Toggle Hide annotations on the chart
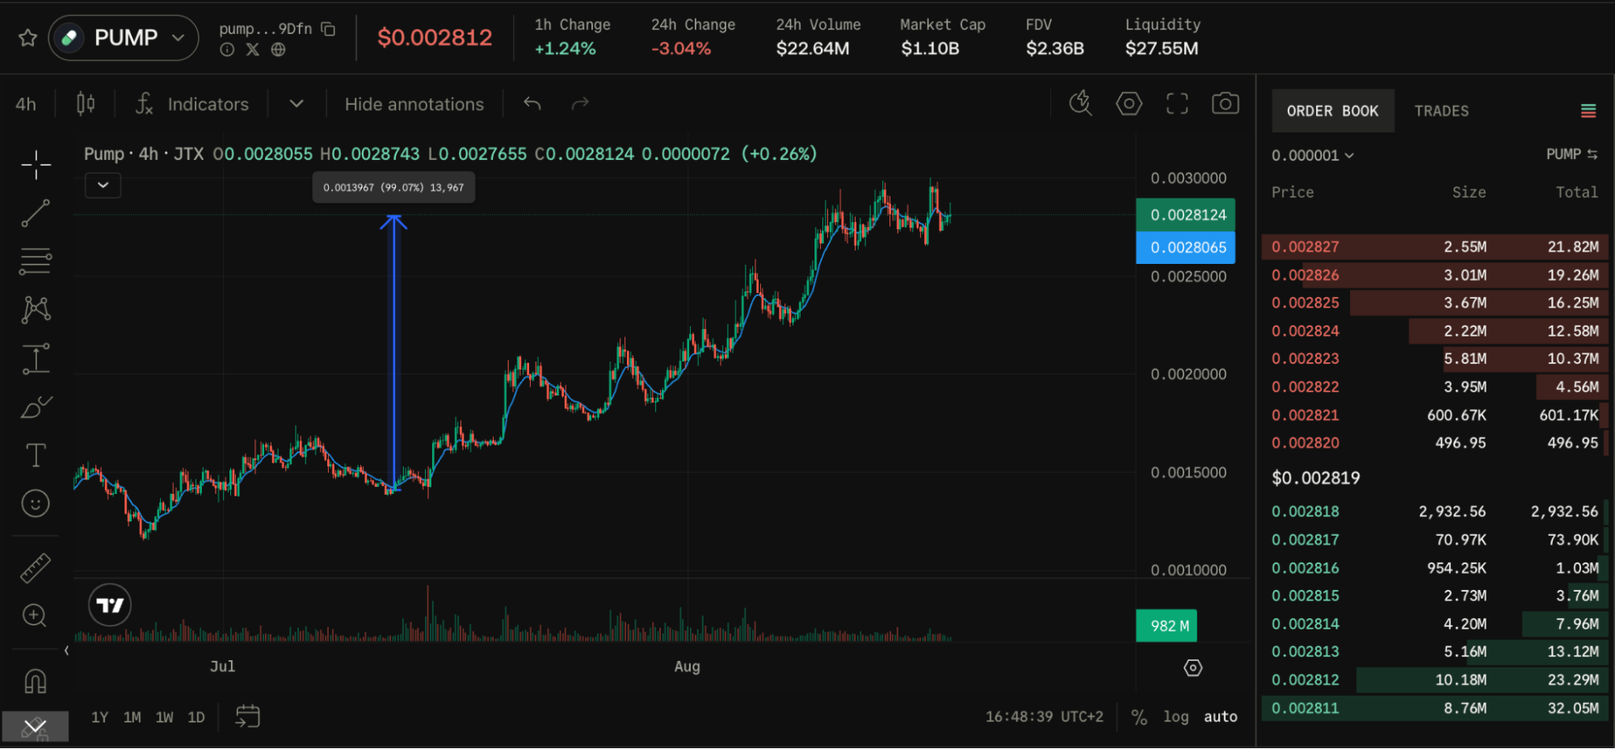Screen dimensions: 1615x749 (414, 104)
